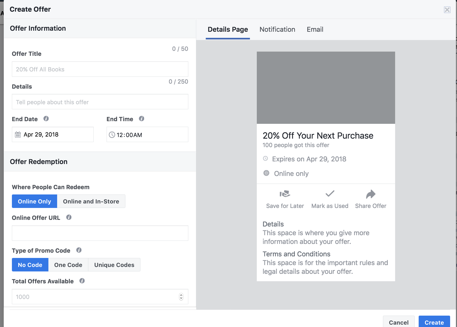Choose the One Code promo type
The width and height of the screenshot is (457, 327).
pos(68,265)
